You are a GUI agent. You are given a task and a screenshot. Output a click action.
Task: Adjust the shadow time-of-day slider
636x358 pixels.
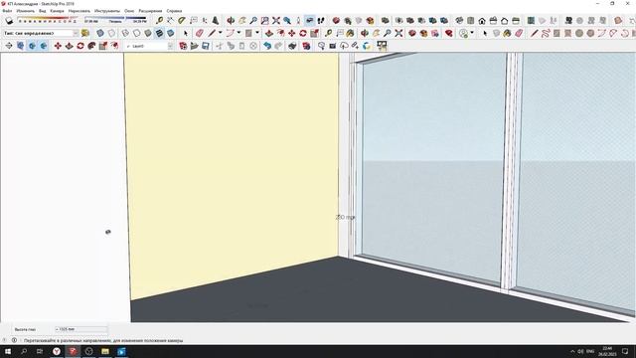[115, 20]
